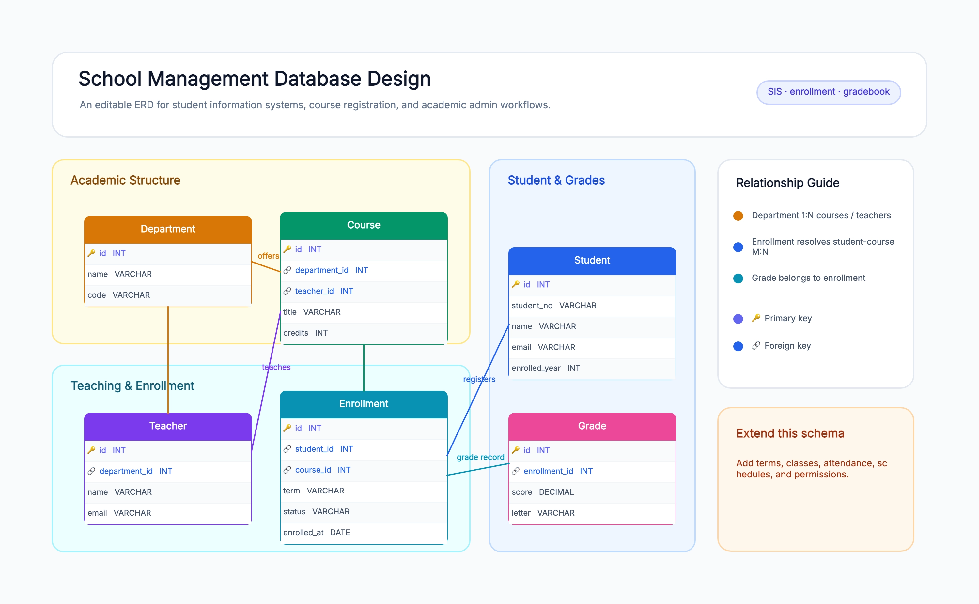Click the 'grade record' relationship label
The image size is (979, 604).
point(480,457)
